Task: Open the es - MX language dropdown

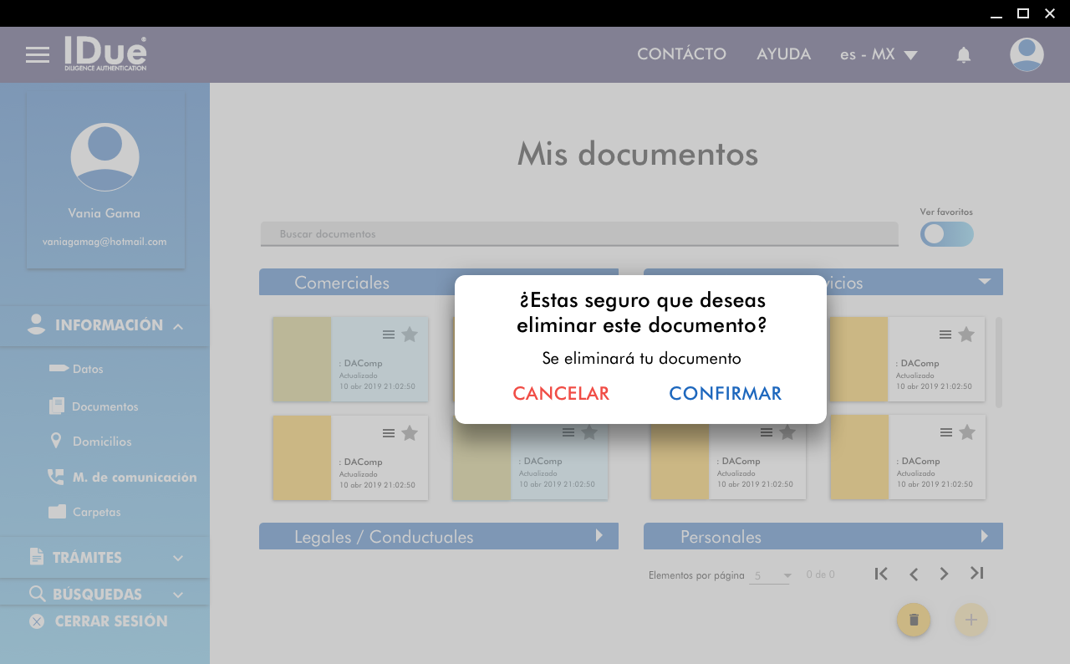Action: pyautogui.click(x=879, y=55)
